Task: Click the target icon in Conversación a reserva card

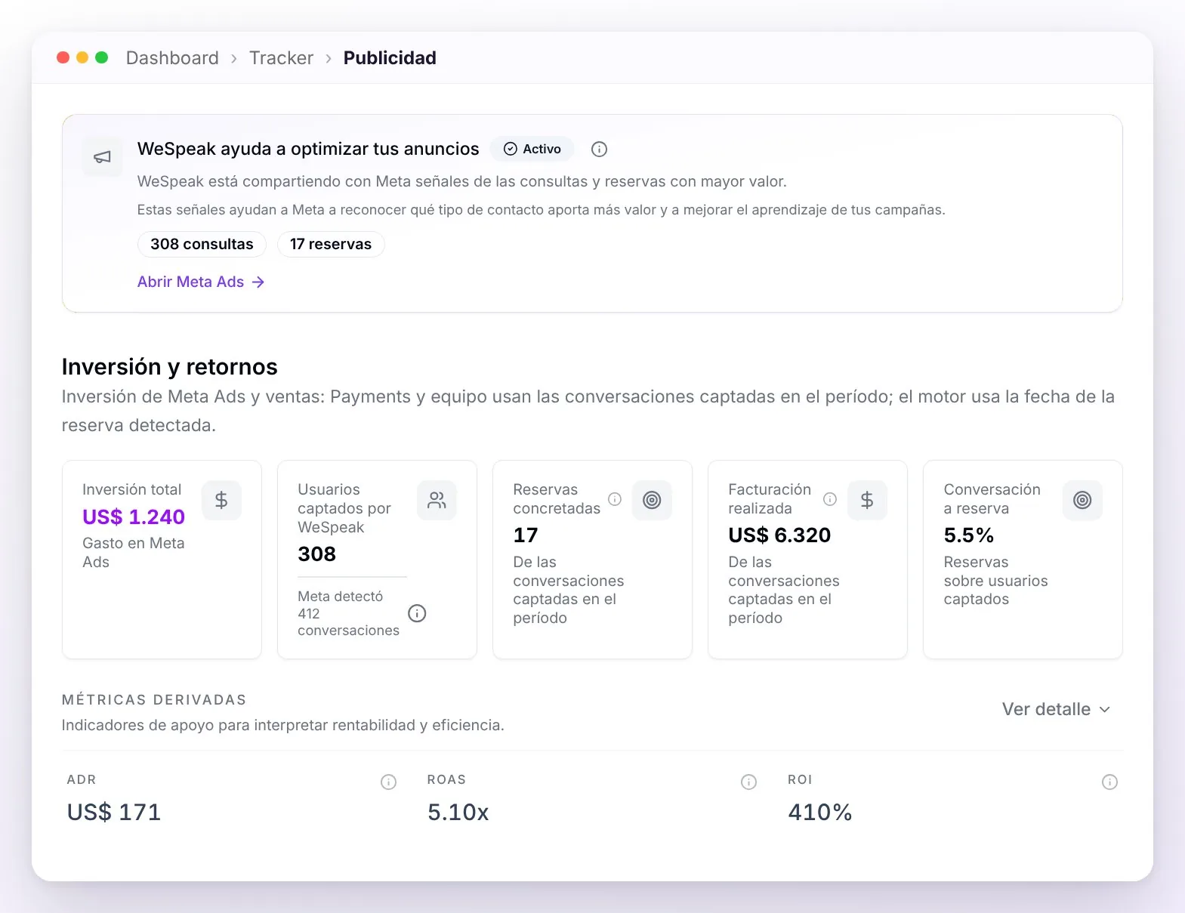Action: (1082, 500)
